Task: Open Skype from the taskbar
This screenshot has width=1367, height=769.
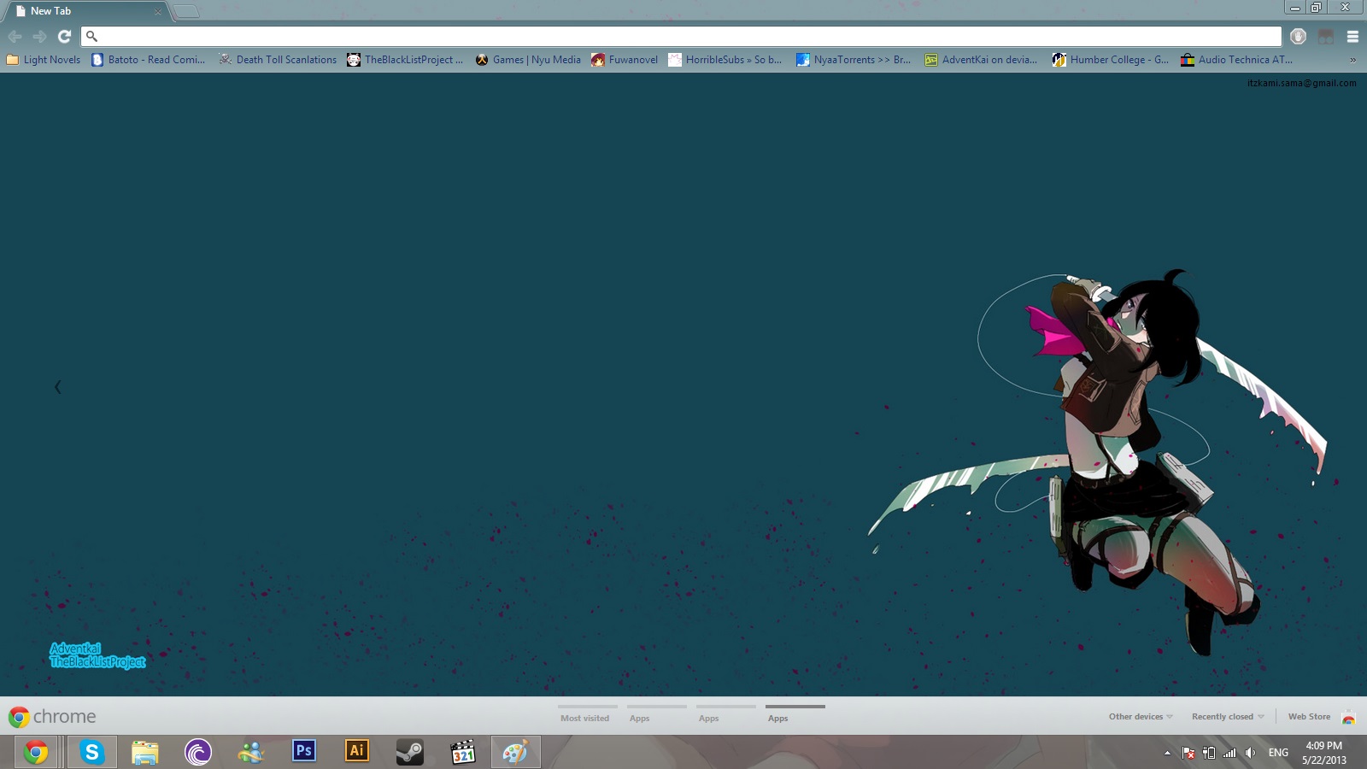Action: 91,752
